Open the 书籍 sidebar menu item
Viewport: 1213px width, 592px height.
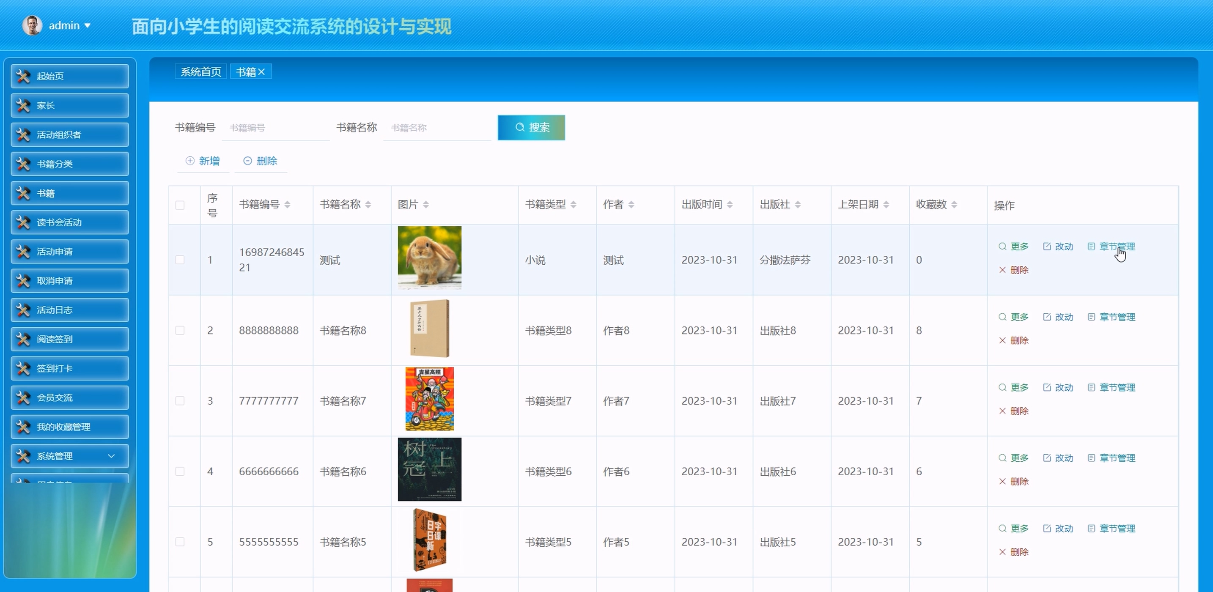tap(70, 193)
